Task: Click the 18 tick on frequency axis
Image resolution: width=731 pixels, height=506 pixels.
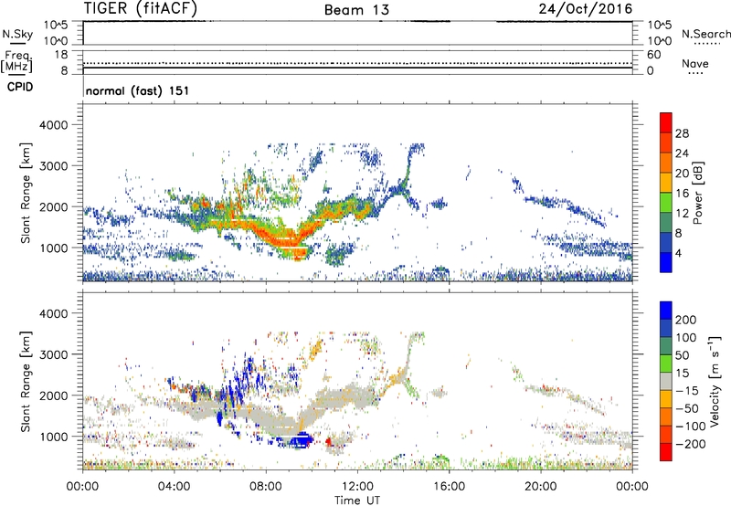Action: click(61, 55)
